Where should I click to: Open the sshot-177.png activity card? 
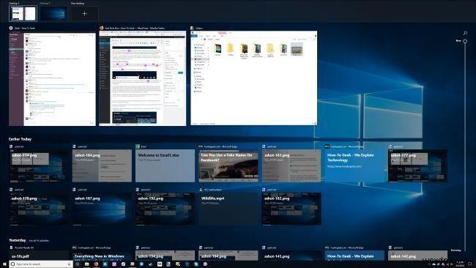(417, 165)
